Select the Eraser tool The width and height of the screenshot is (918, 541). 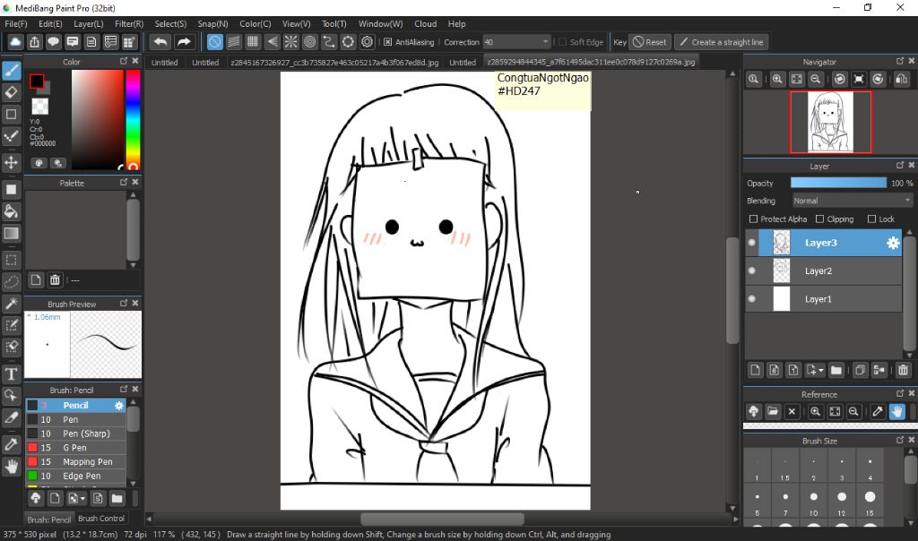coord(11,92)
